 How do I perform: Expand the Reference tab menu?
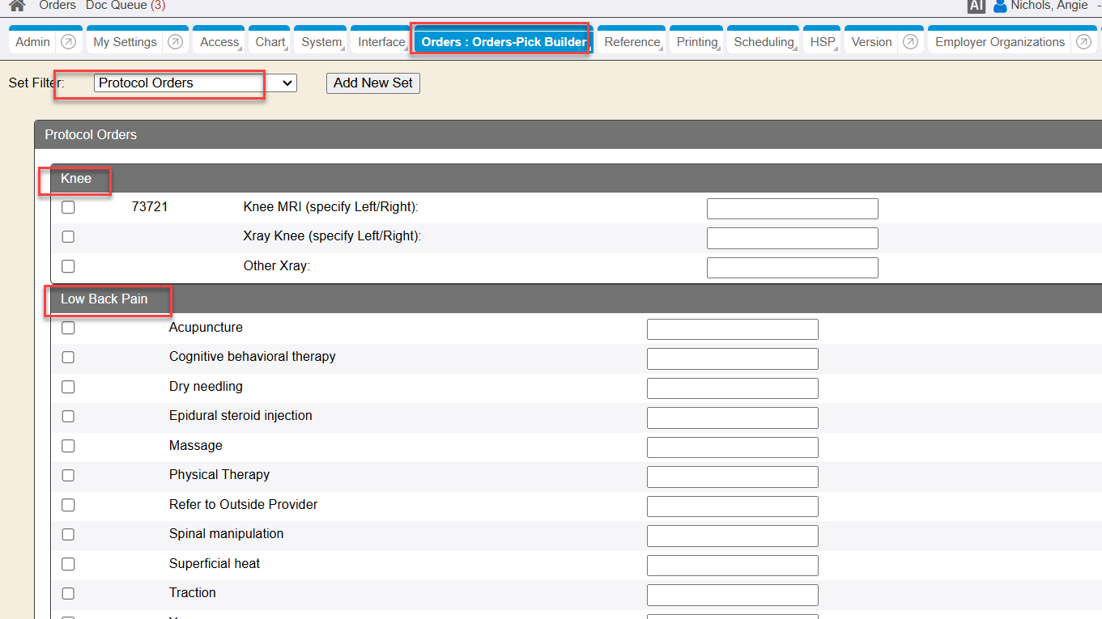point(632,42)
